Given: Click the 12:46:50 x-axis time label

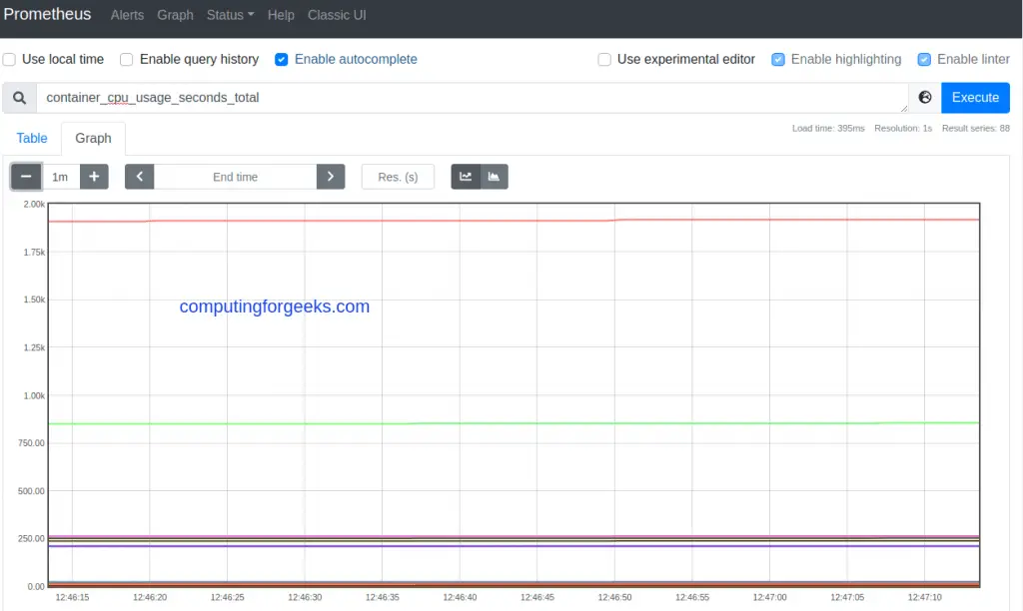Looking at the screenshot, I should [x=614, y=597].
